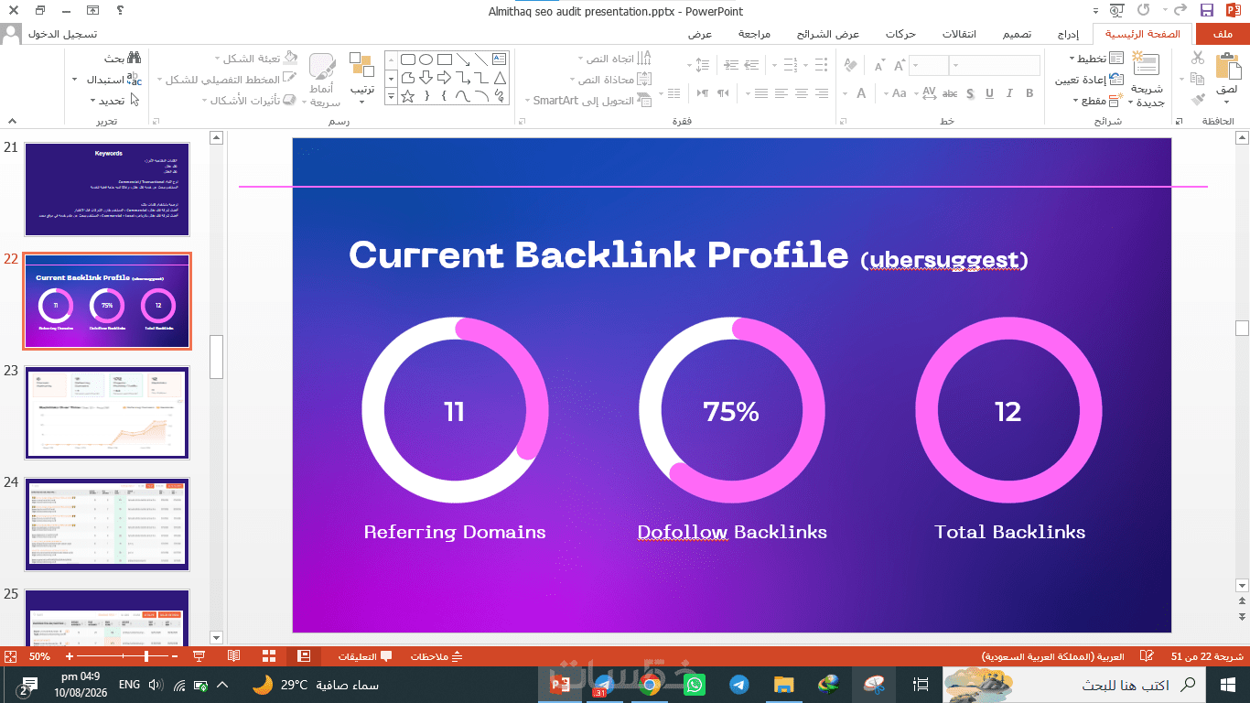Open File Explorer from the taskbar

point(784,684)
